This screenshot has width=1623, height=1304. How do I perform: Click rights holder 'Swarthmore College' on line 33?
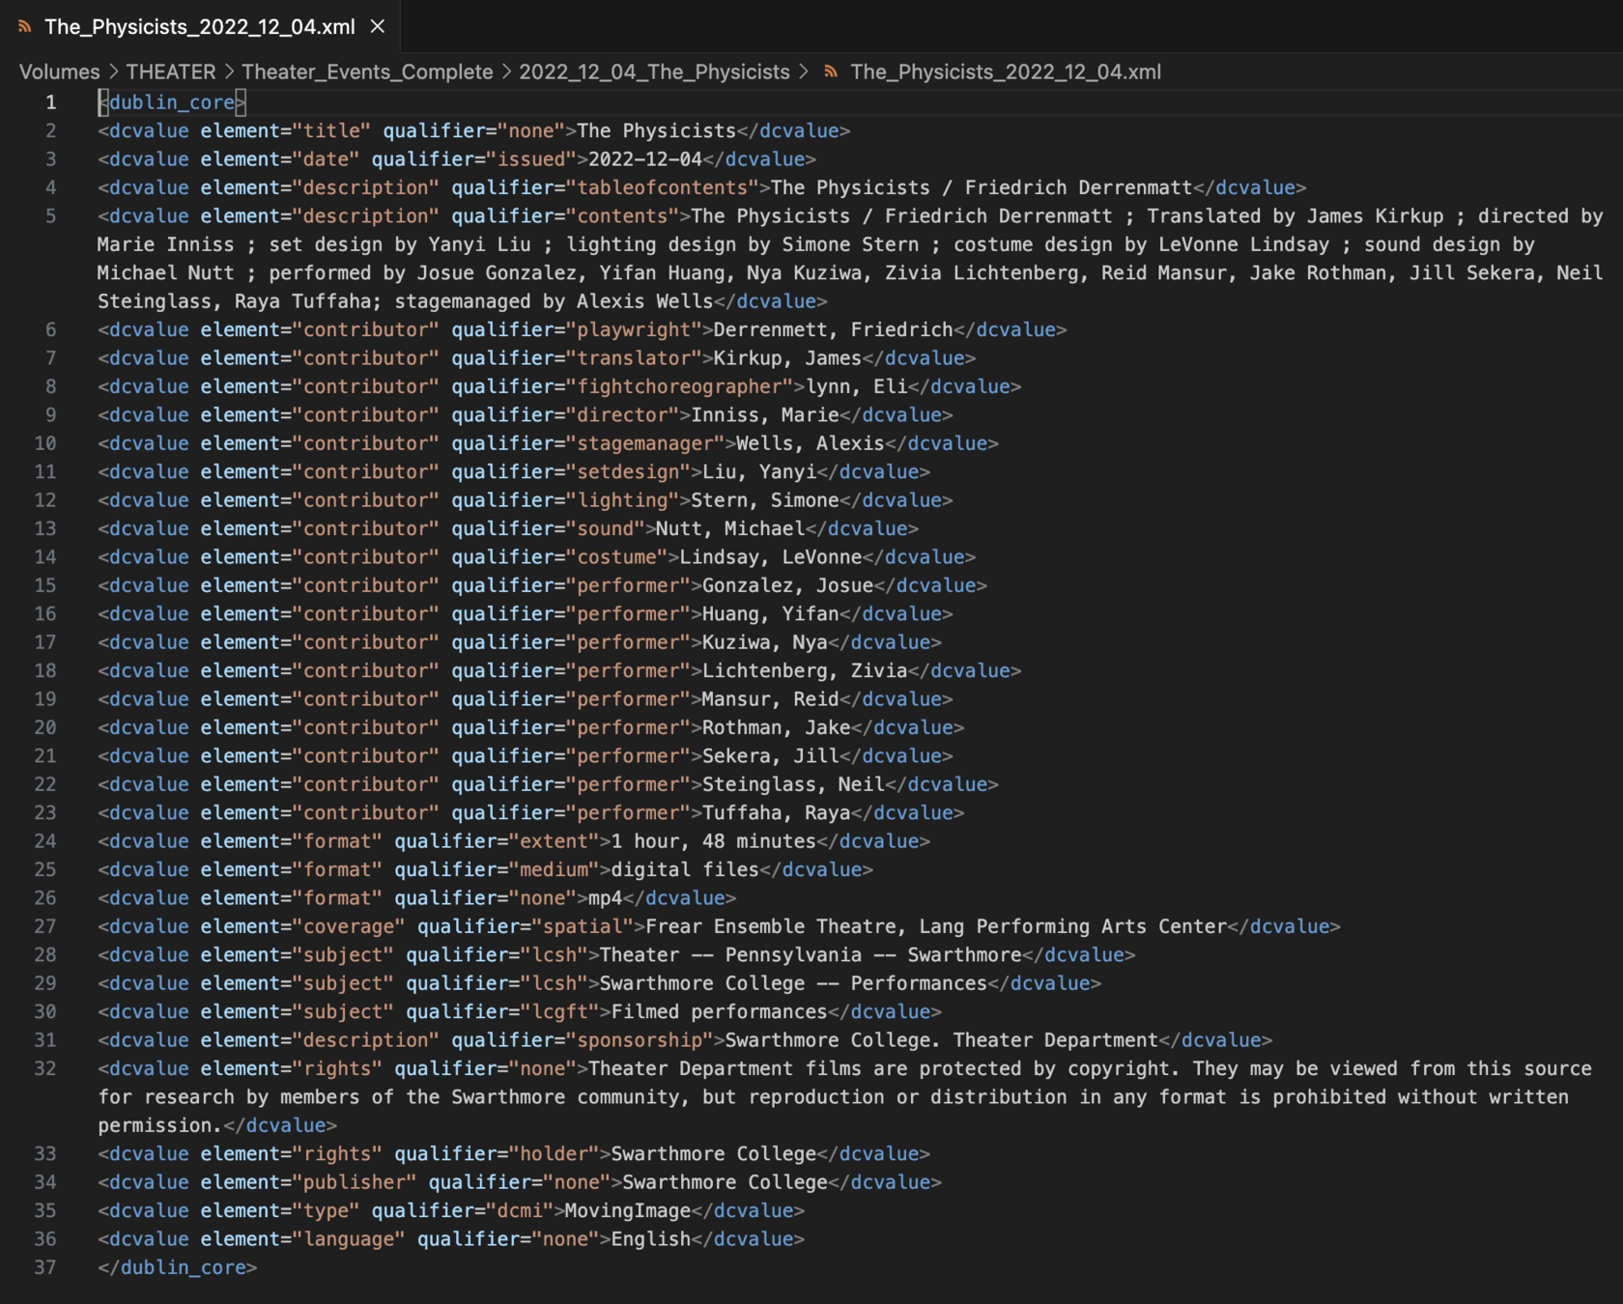714,1154
